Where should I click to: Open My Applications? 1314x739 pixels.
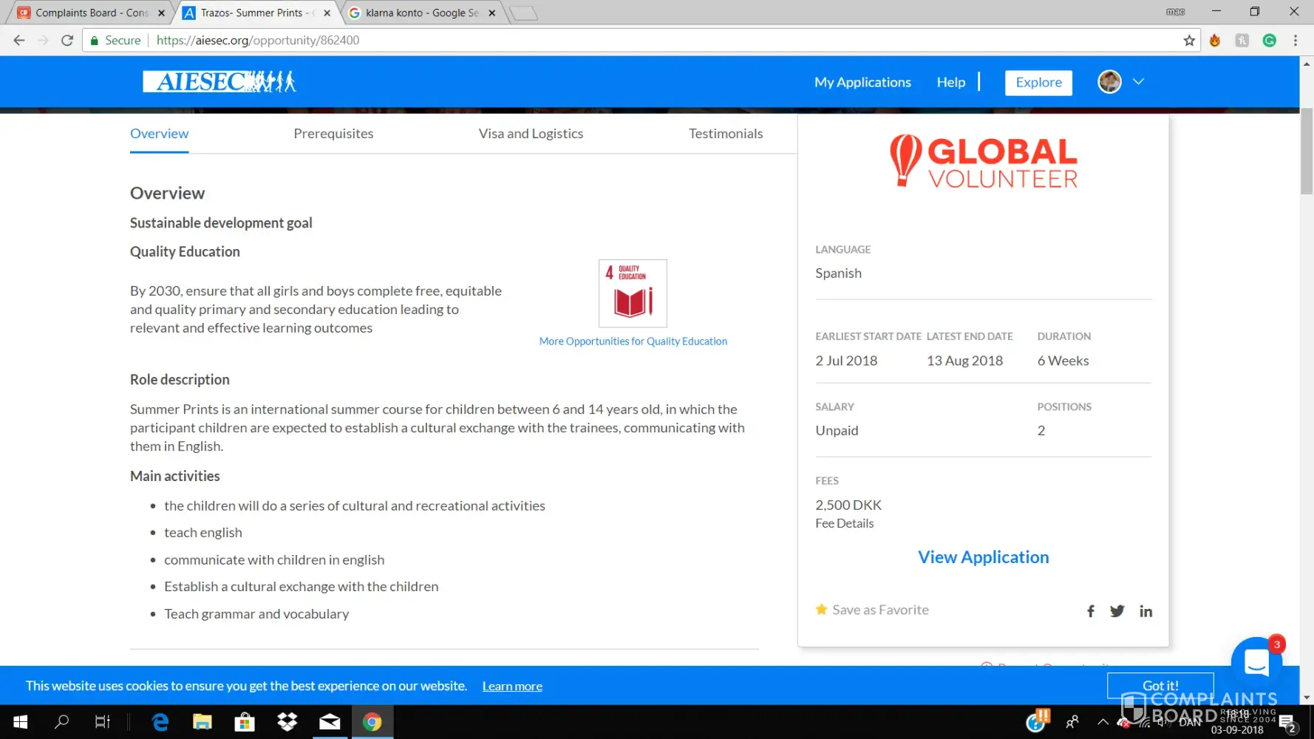(862, 82)
